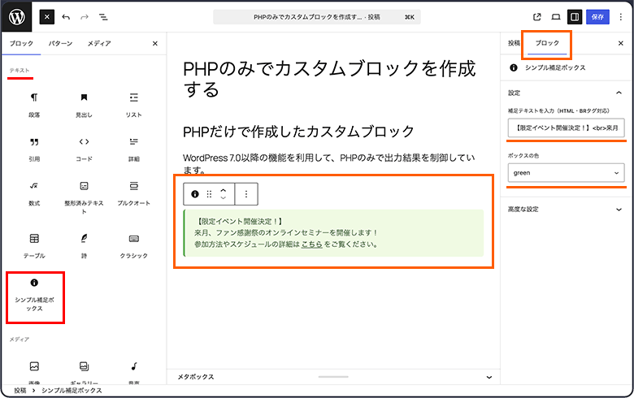Screen dimensions: 634x398
Task: Move the block down with the down arrow
Action: pyautogui.click(x=223, y=198)
